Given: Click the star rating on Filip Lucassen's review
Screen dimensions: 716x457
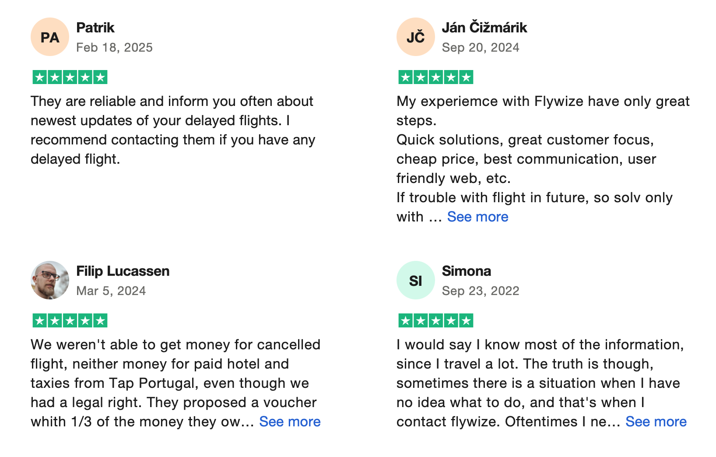Looking at the screenshot, I should pyautogui.click(x=70, y=321).
